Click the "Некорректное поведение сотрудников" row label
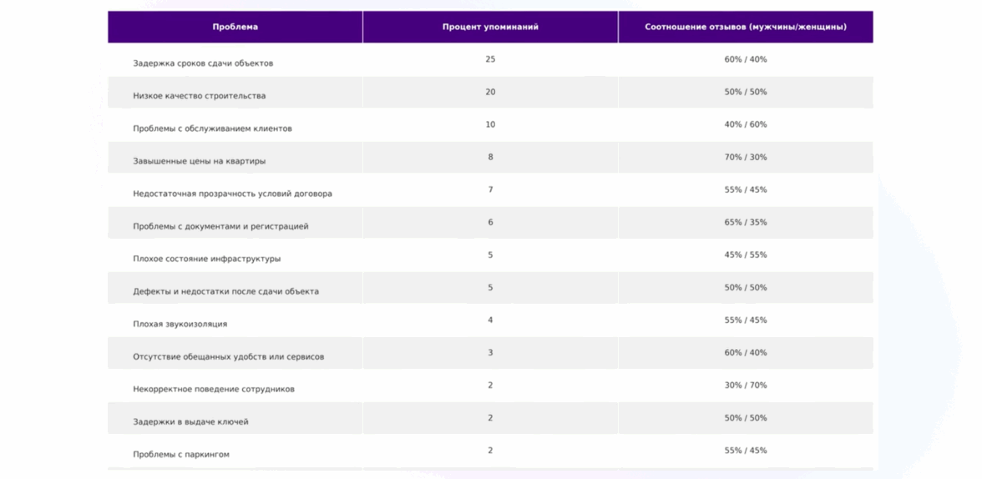Viewport: 982px width, 479px height. coord(213,389)
